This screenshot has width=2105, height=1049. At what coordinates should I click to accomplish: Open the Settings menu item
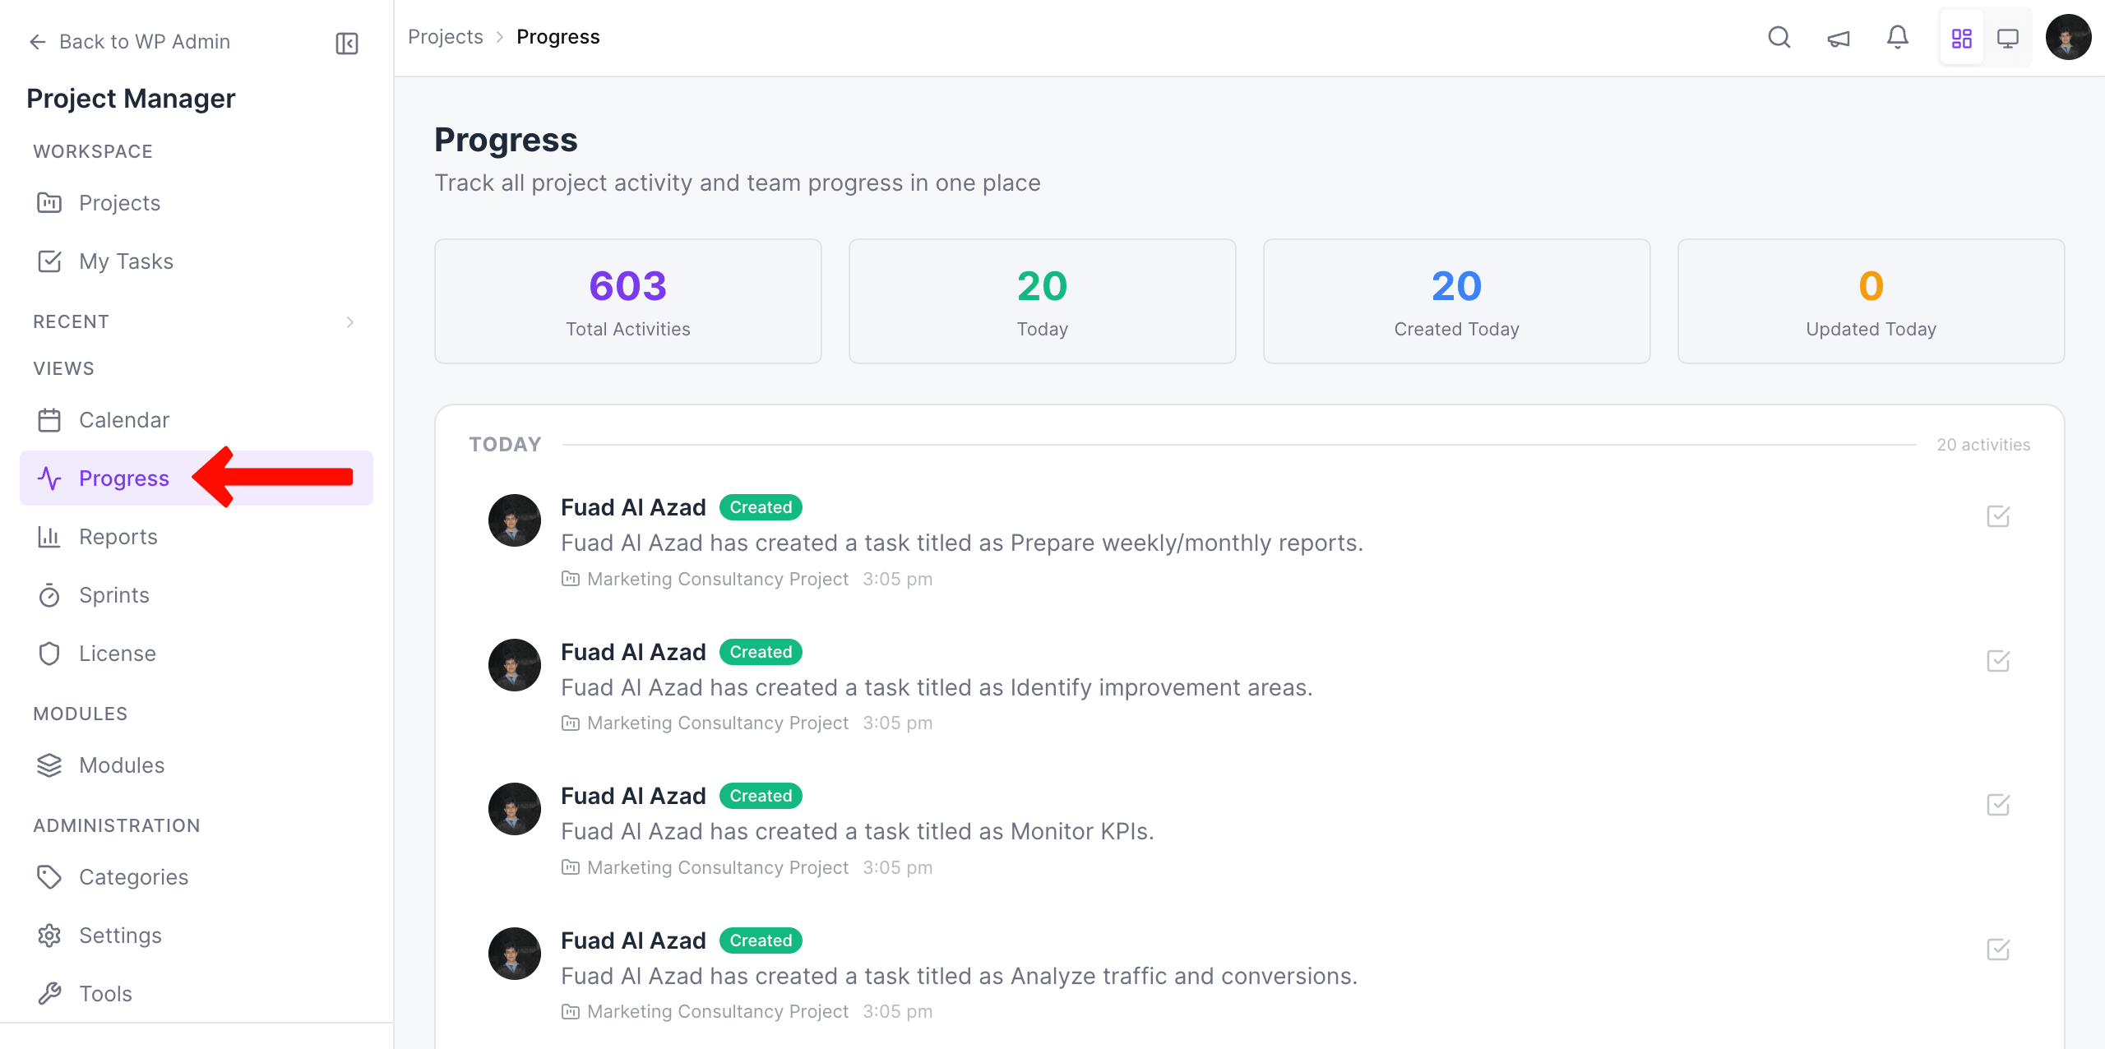click(120, 935)
